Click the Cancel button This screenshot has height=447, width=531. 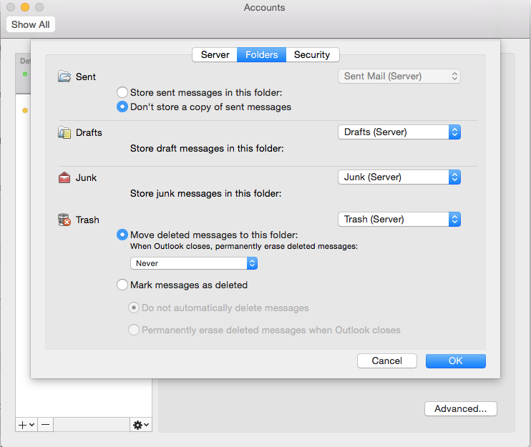(387, 360)
